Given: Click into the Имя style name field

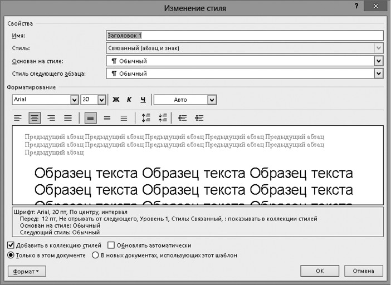Looking at the screenshot, I should 244,36.
